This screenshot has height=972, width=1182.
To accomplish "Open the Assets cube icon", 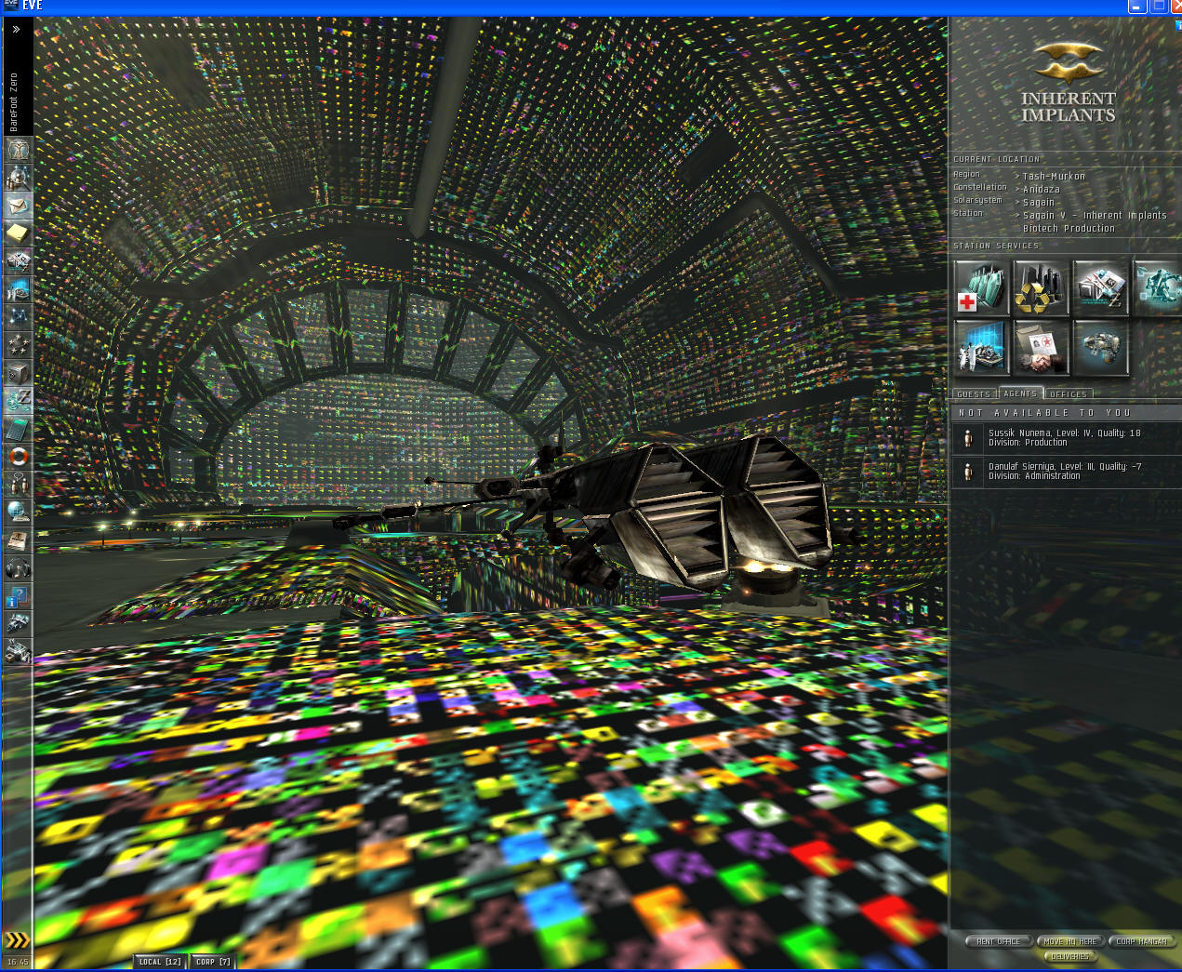I will coord(19,373).
